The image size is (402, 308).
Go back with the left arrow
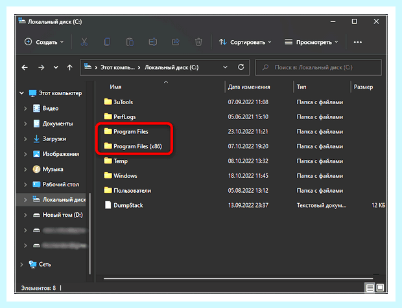(x=25, y=67)
